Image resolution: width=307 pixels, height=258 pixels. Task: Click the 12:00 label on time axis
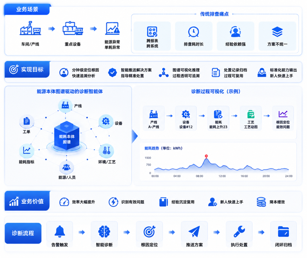pyautogui.click(x=222, y=176)
